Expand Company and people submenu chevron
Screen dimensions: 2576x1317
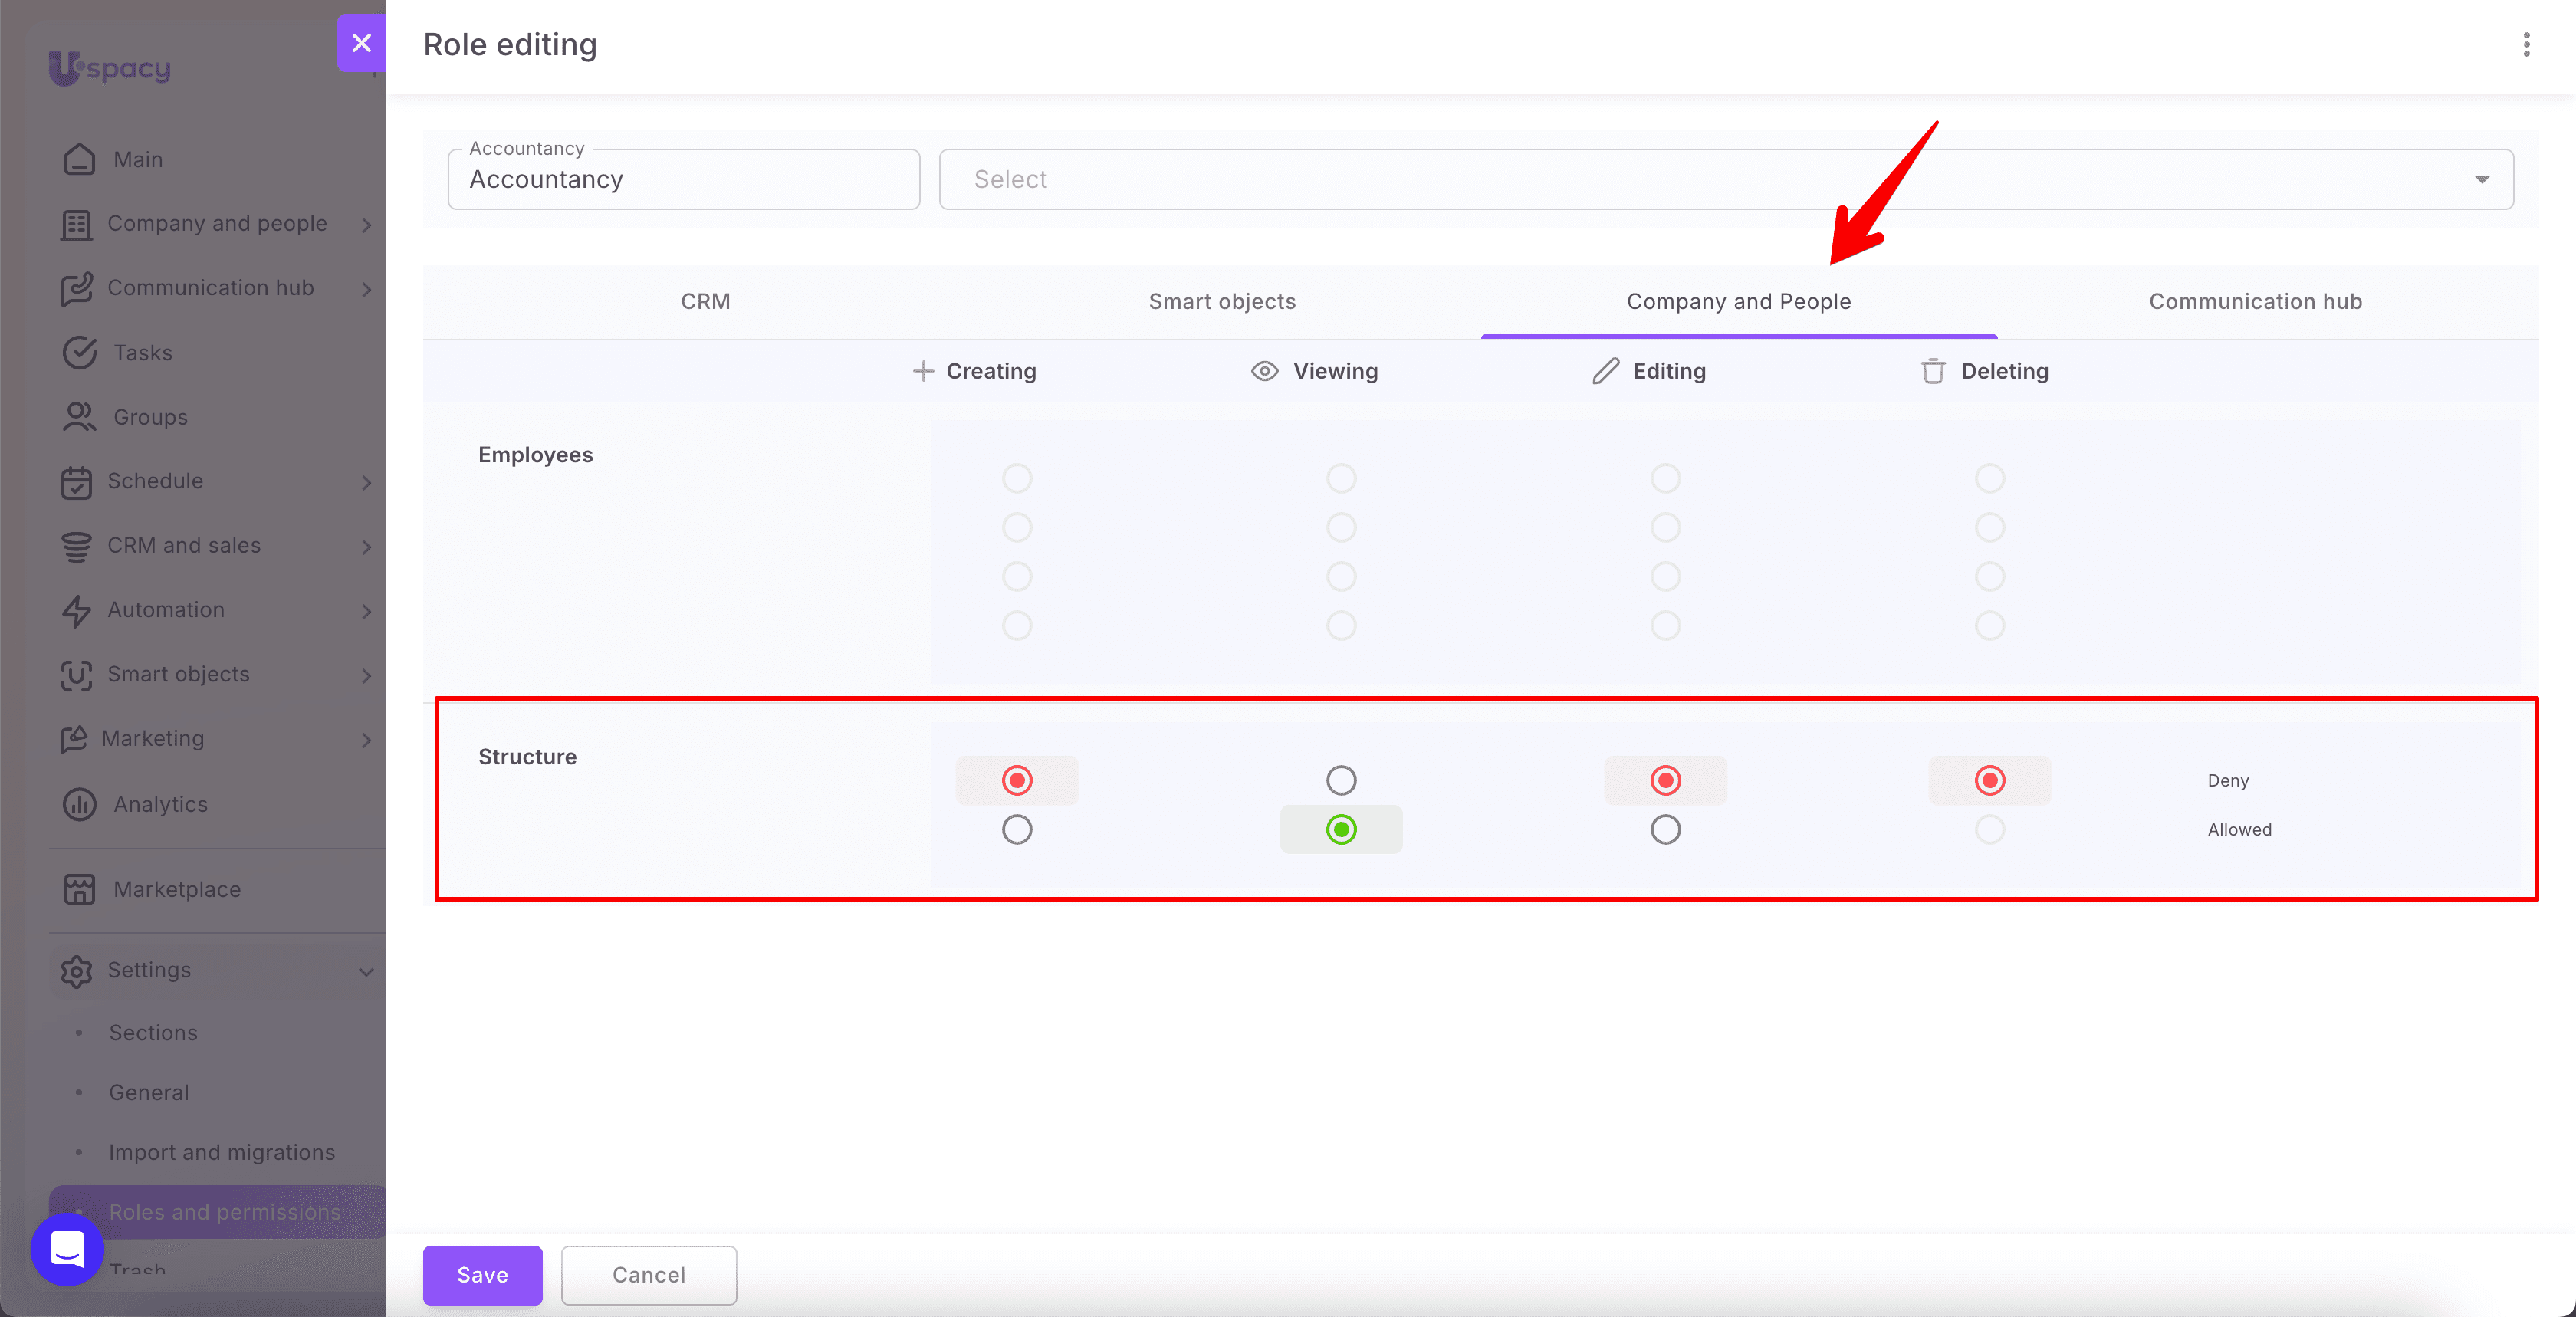point(367,225)
